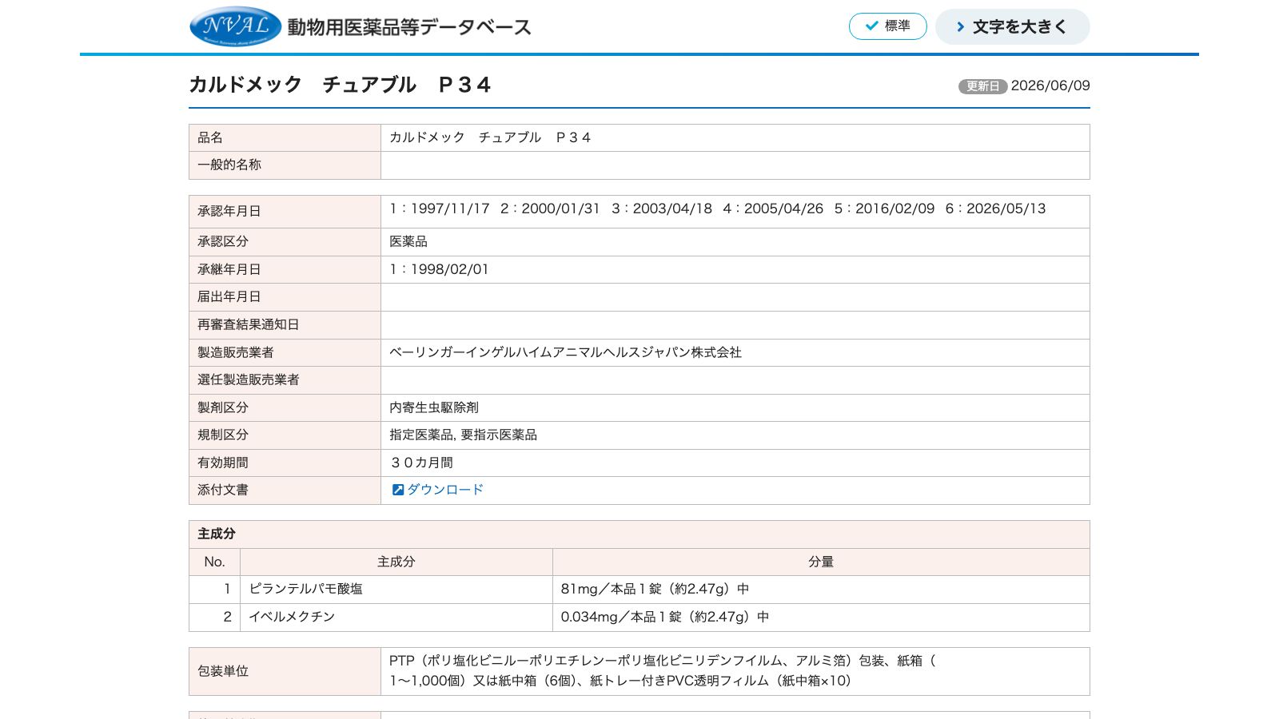This screenshot has width=1279, height=719.
Task: Click the 承継年月日 row label
Action: (x=285, y=270)
